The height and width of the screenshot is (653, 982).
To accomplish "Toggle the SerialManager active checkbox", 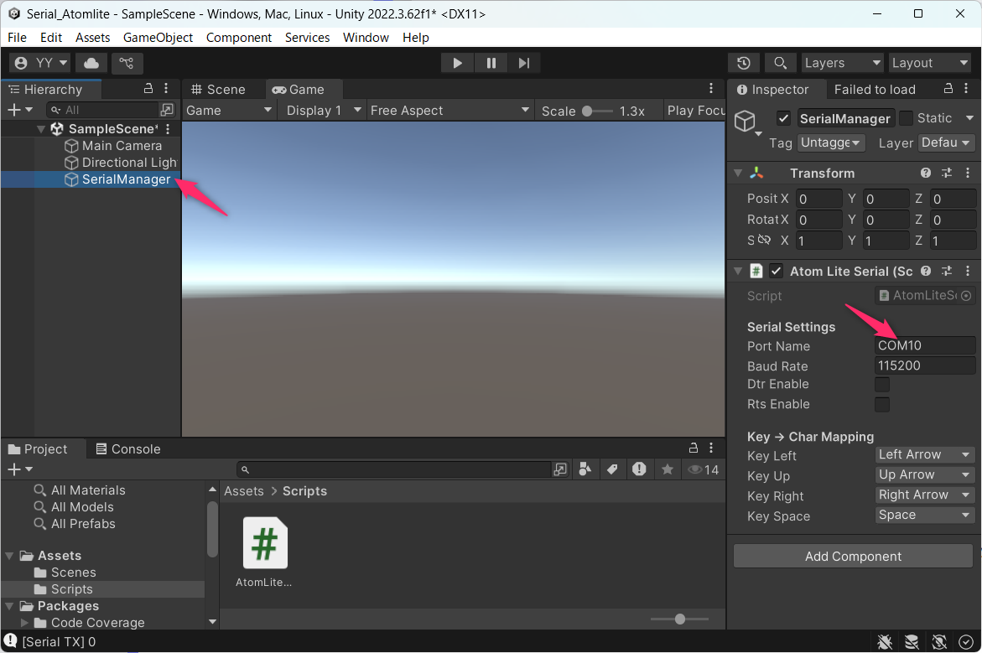I will pyautogui.click(x=783, y=118).
